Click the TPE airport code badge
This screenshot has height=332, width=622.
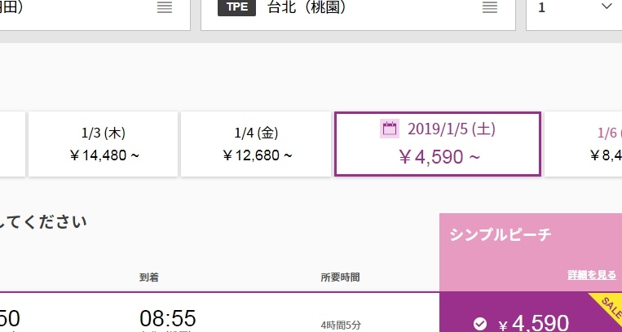click(237, 7)
